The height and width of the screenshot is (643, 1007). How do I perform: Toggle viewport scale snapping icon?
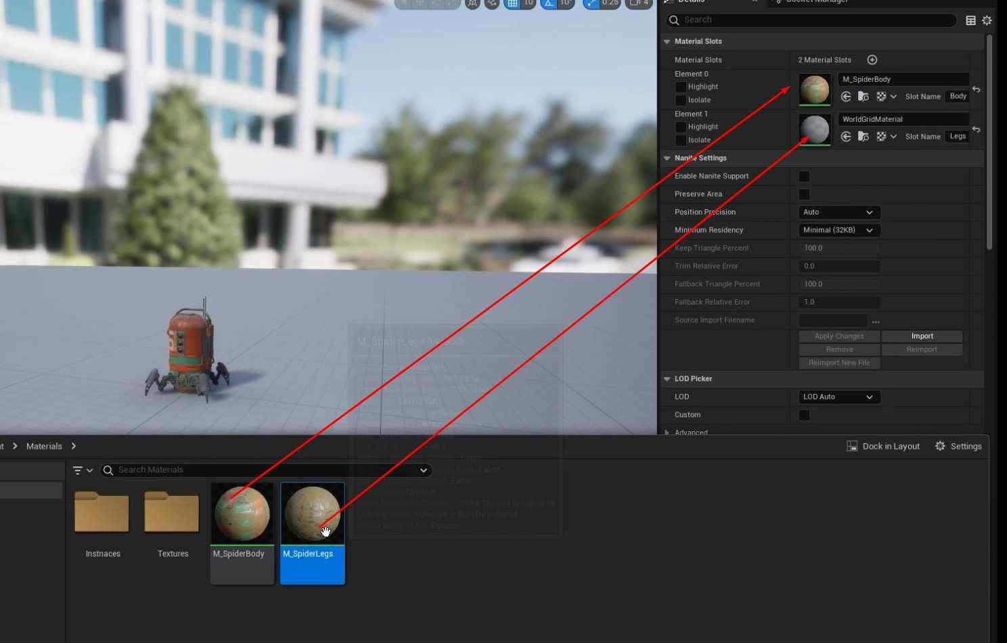point(592,3)
